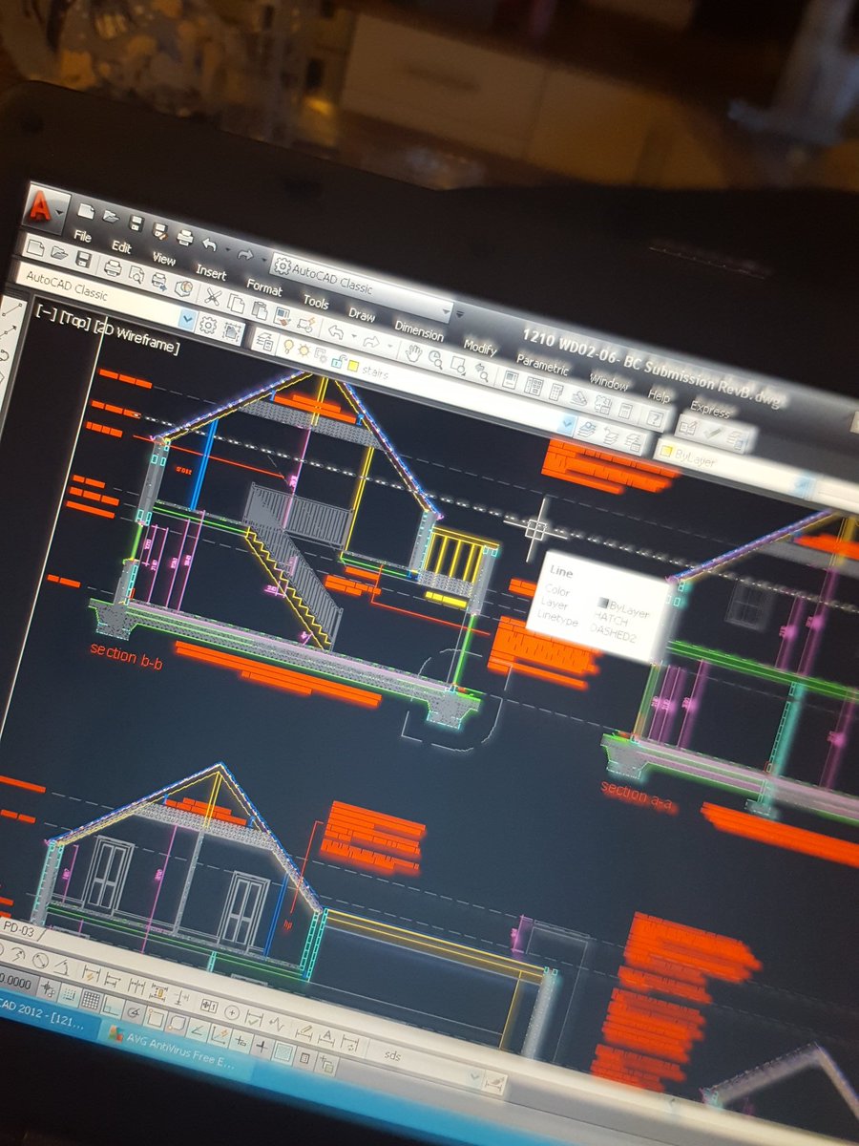This screenshot has width=859, height=1146.
Task: Click New in the quick access toolbar
Action: coord(86,211)
